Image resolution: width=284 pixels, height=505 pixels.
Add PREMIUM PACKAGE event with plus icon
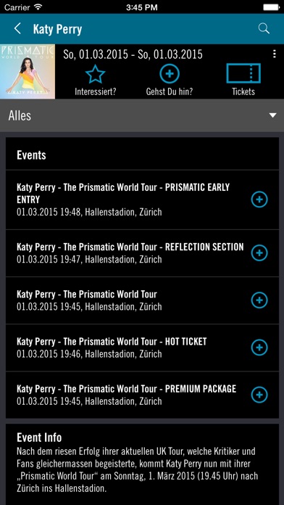point(259,395)
